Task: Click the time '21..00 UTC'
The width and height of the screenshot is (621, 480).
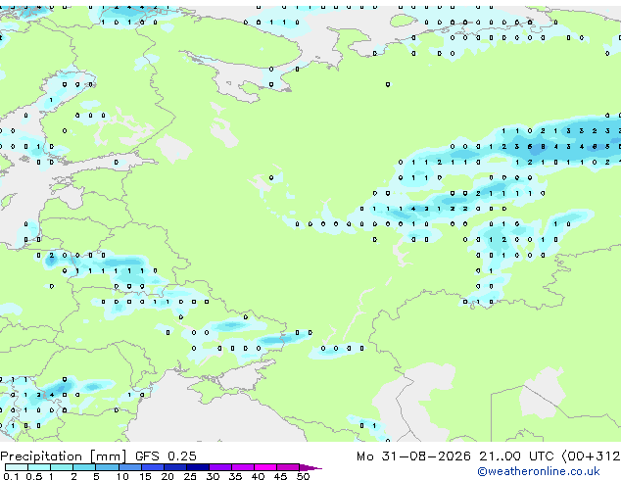Action: [x=516, y=456]
